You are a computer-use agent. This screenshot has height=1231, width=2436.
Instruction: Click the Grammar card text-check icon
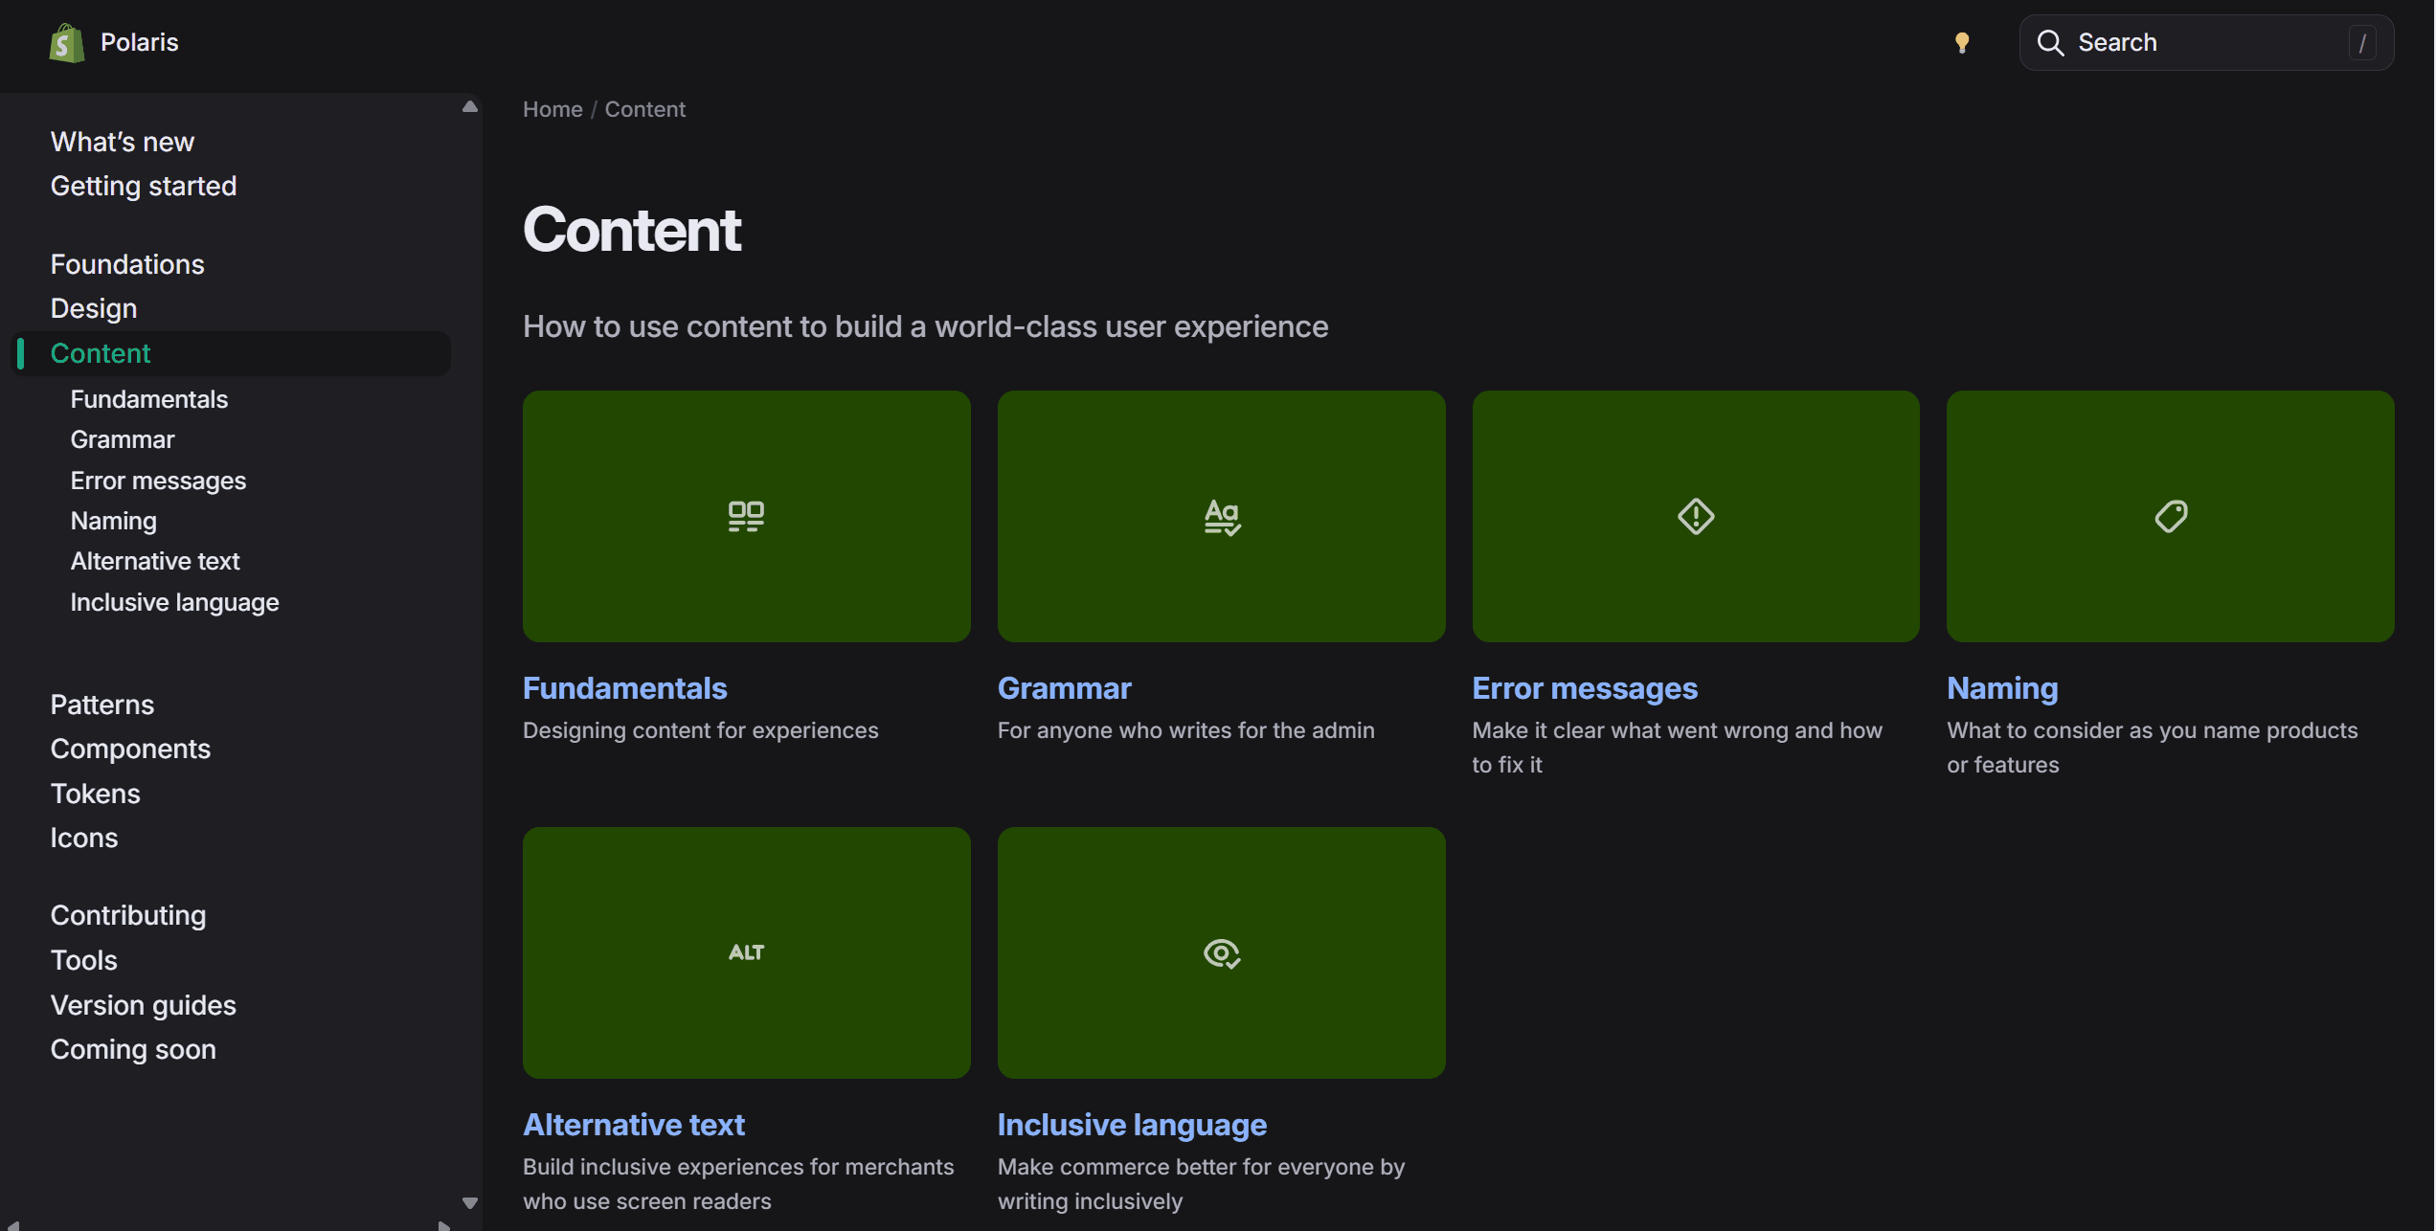click(x=1222, y=517)
